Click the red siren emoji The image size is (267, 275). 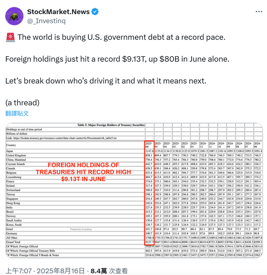click(10, 37)
